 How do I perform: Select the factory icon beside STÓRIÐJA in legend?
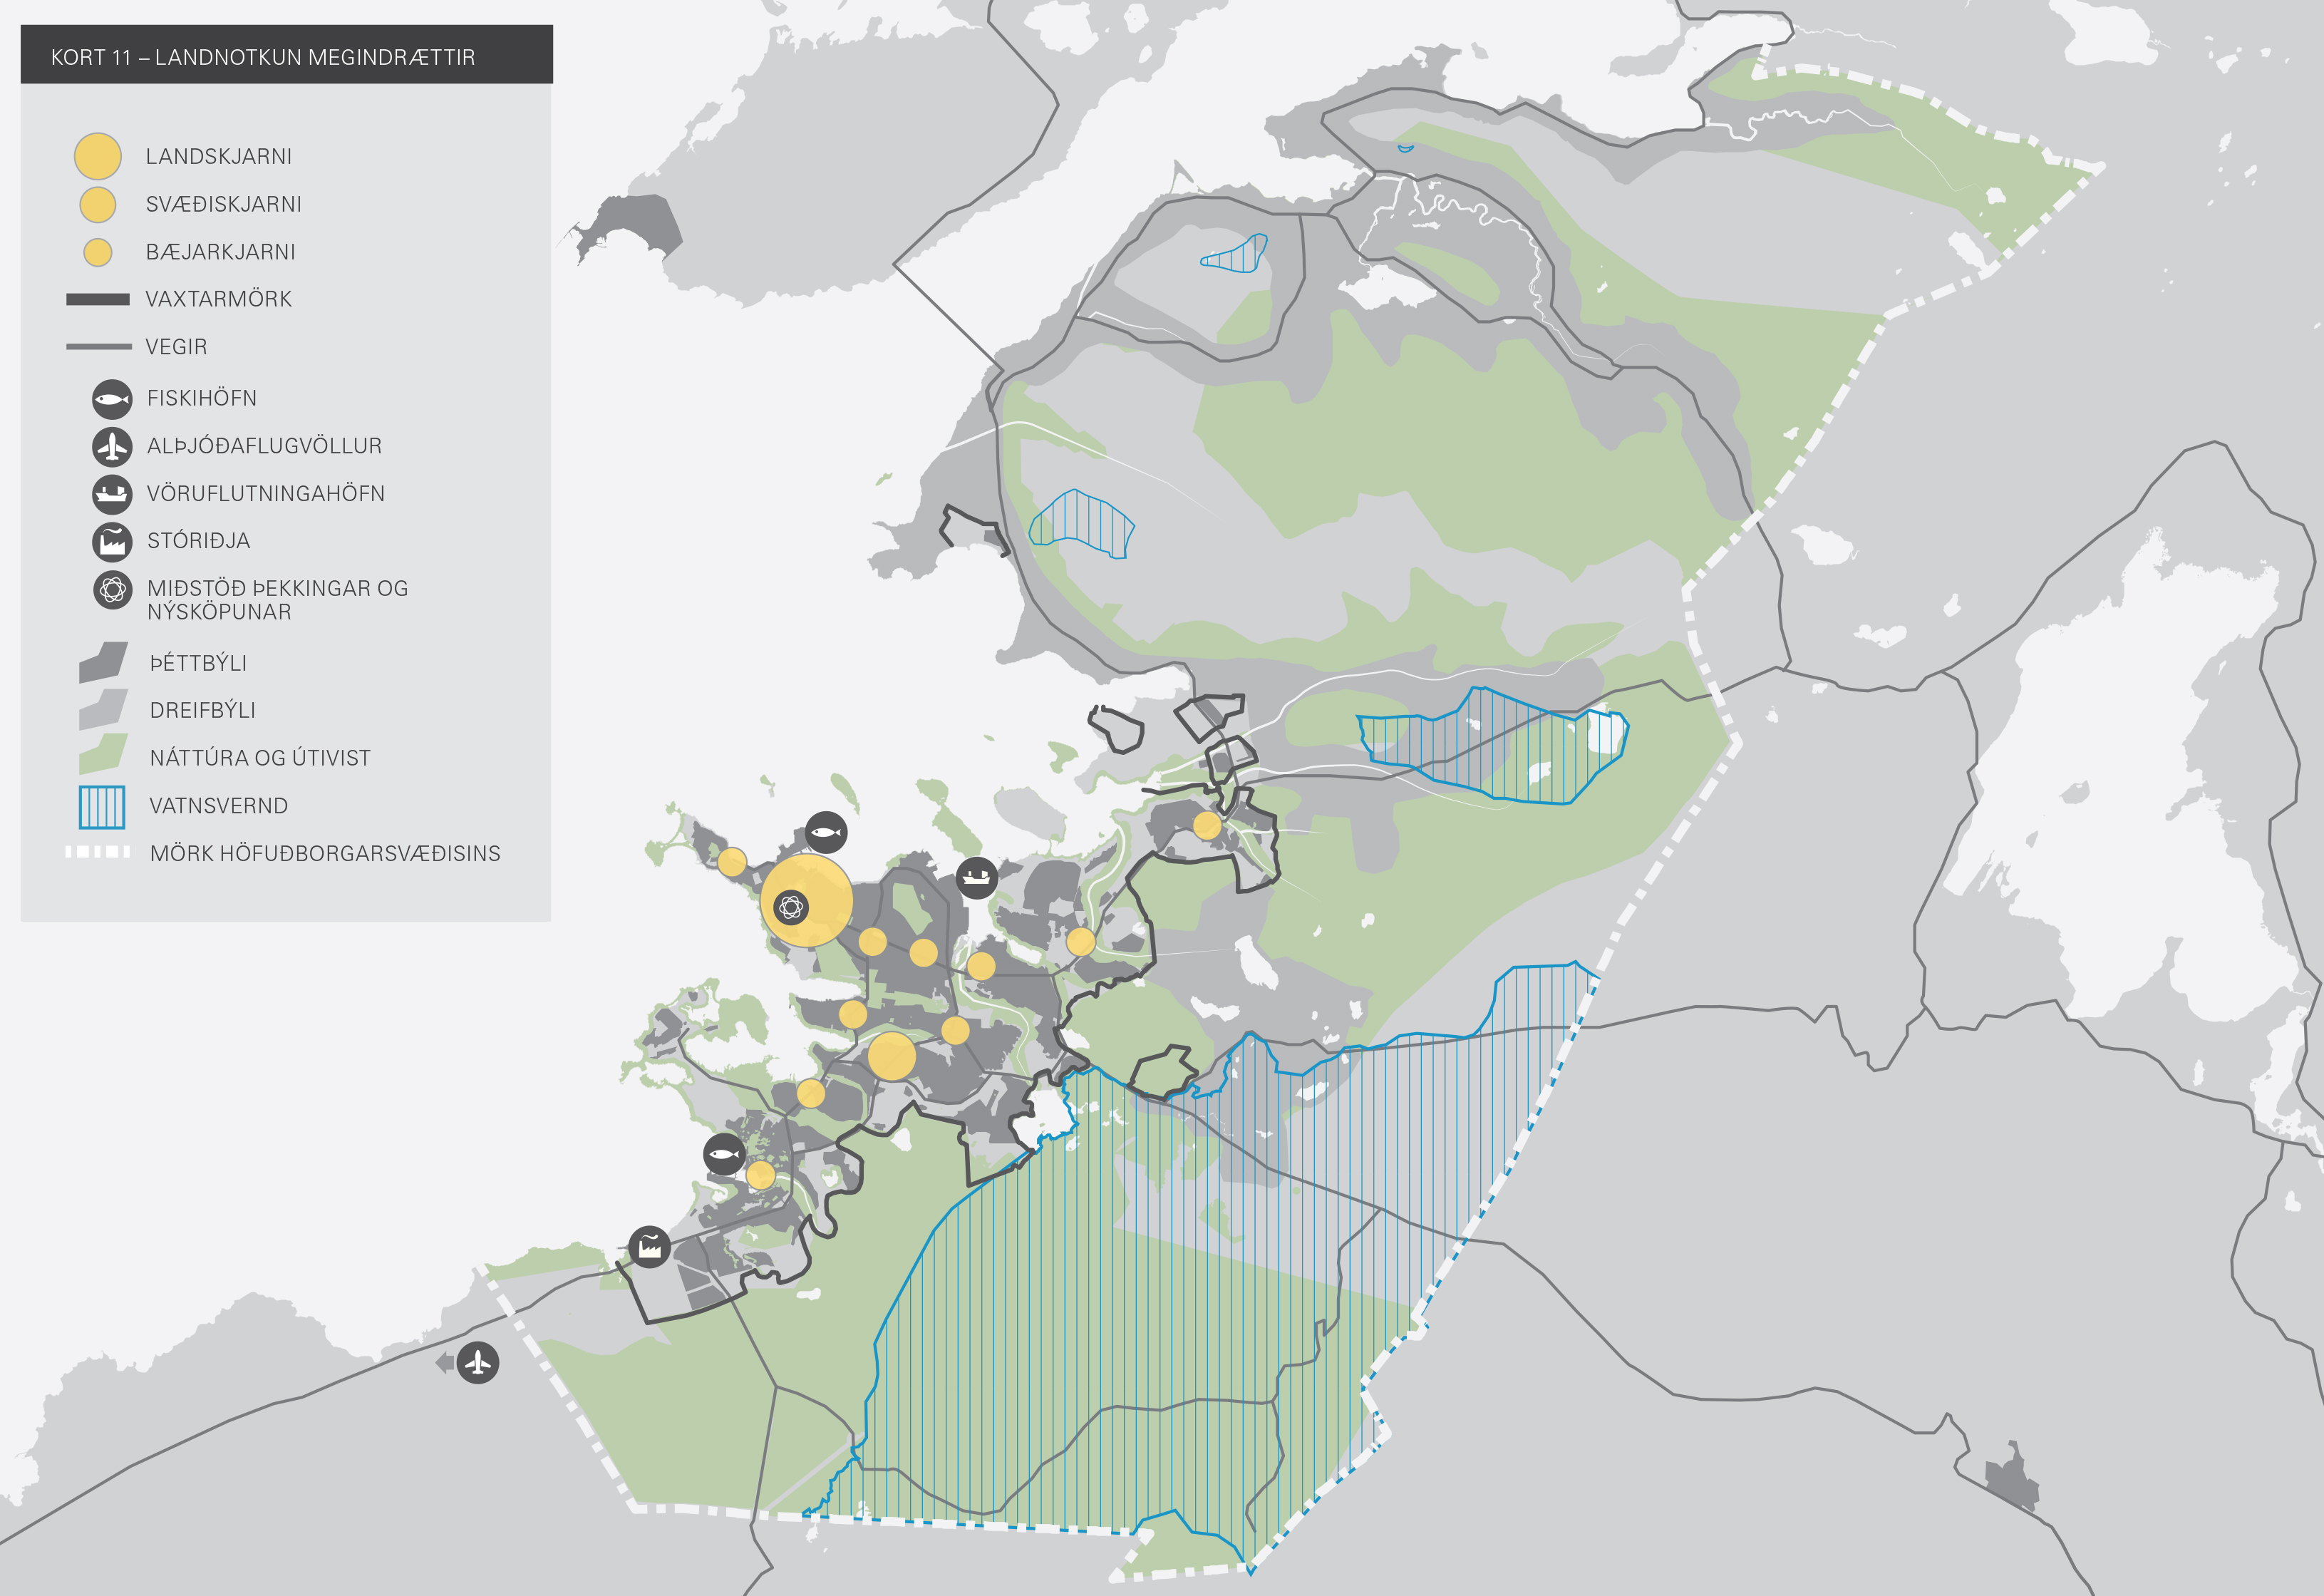112,542
